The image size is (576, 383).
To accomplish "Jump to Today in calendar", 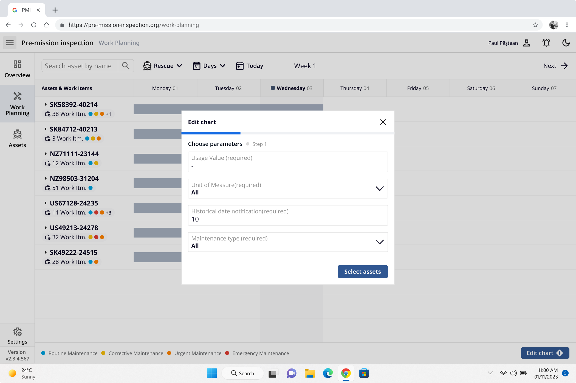I will [x=250, y=66].
